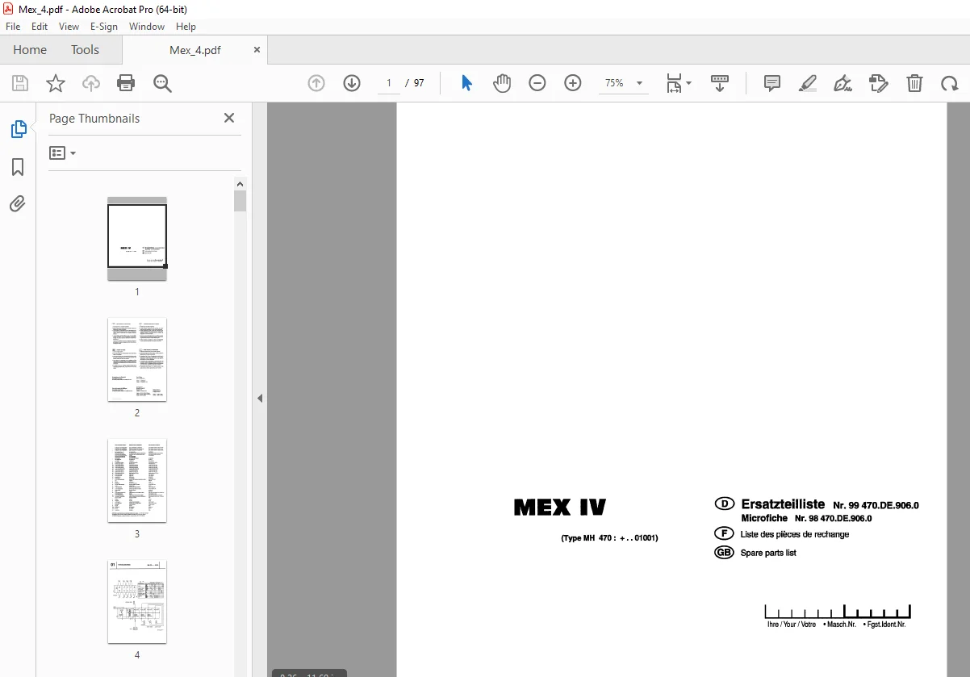Click the Ersatzteilliste heading text
The width and height of the screenshot is (970, 677).
(x=783, y=504)
